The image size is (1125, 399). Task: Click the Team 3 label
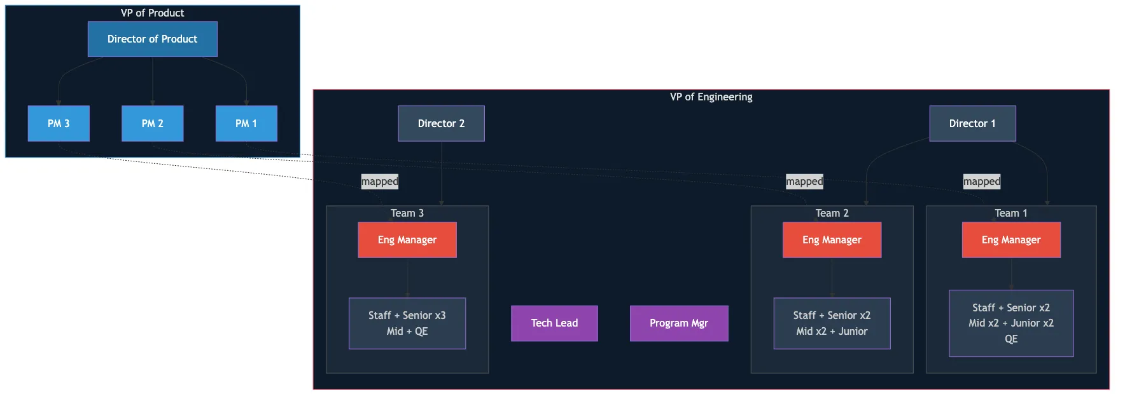pyautogui.click(x=407, y=213)
